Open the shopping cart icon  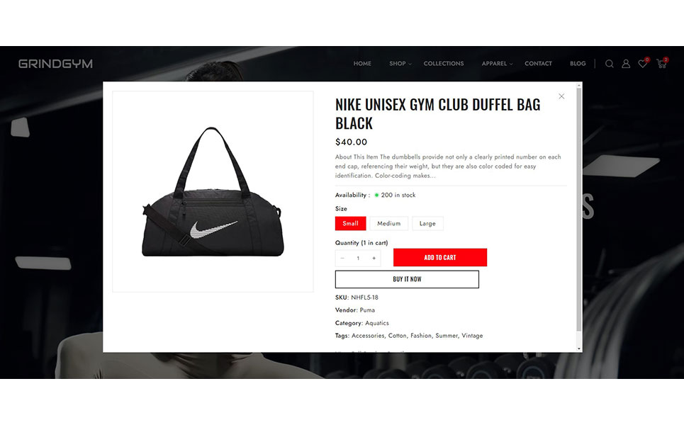click(x=661, y=64)
